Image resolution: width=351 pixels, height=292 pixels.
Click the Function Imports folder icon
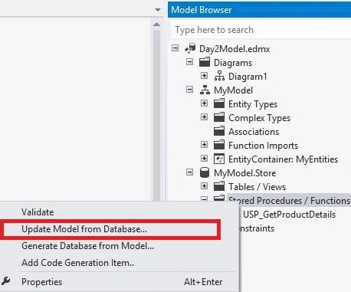pyautogui.click(x=219, y=145)
